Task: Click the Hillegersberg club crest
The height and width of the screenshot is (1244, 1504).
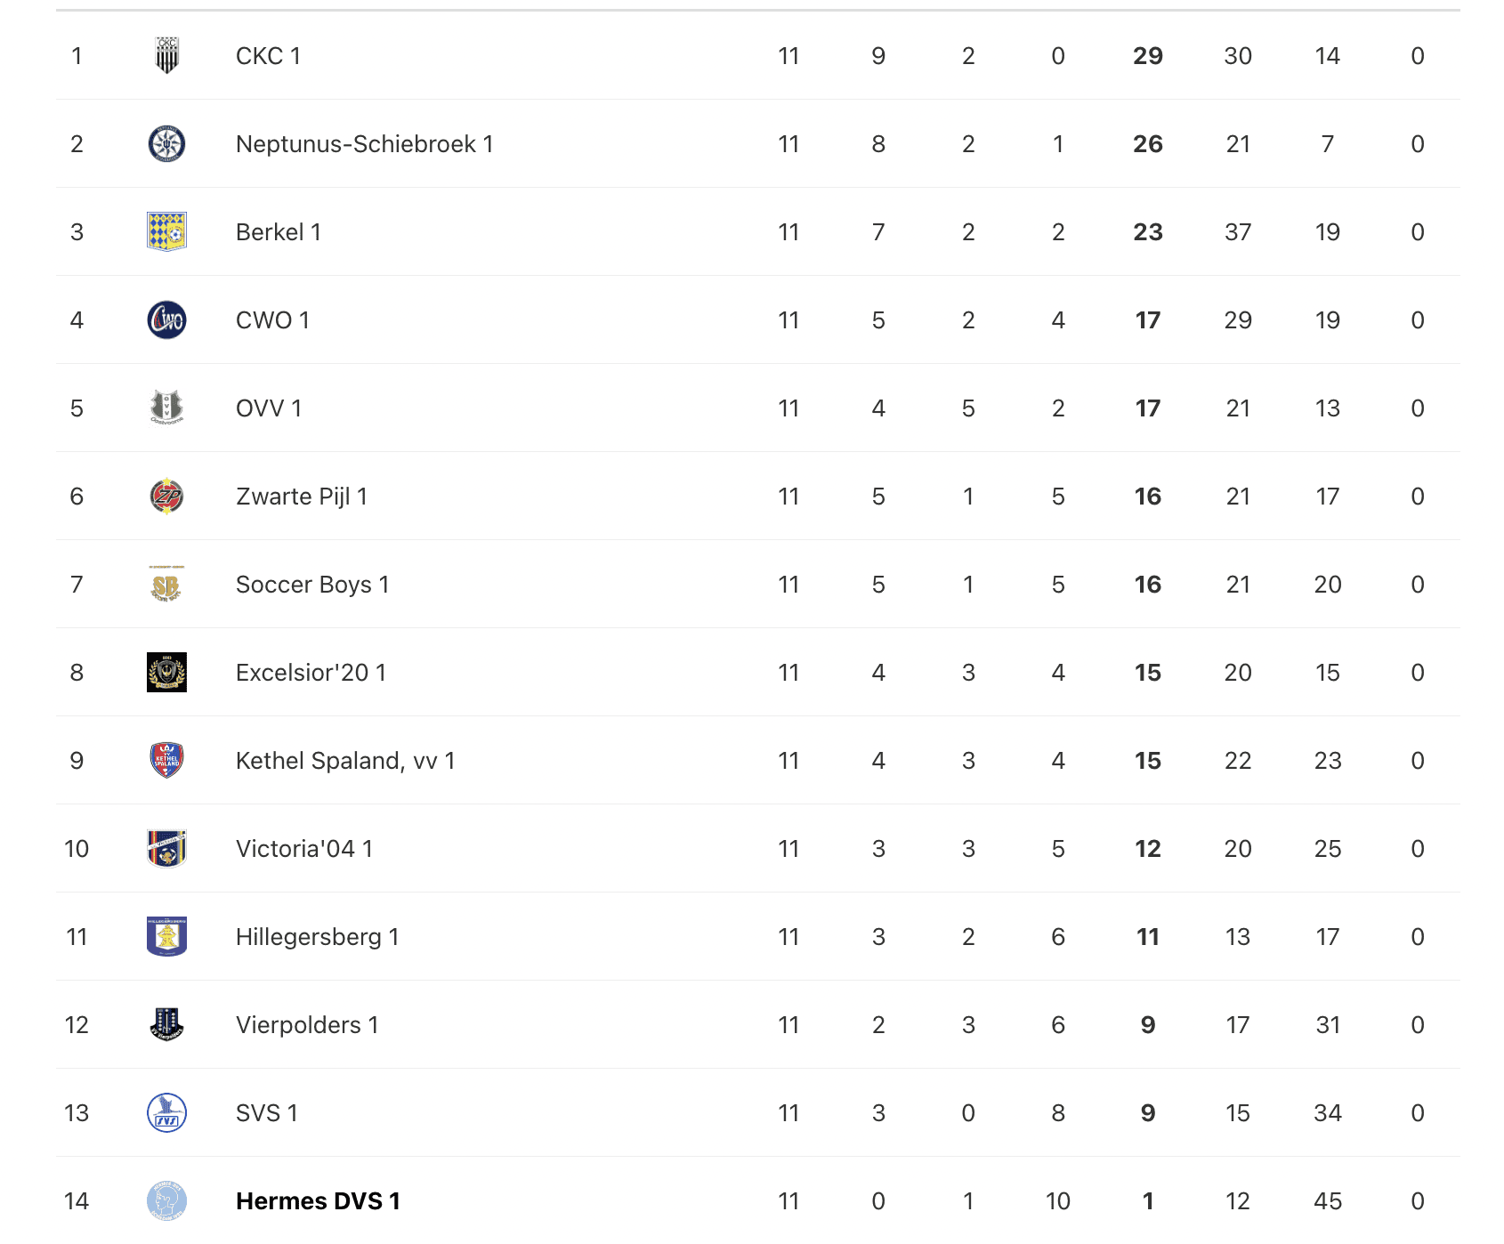Action: point(166,937)
